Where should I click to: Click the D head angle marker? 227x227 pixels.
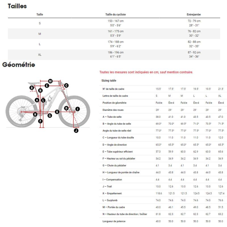pos(66,108)
